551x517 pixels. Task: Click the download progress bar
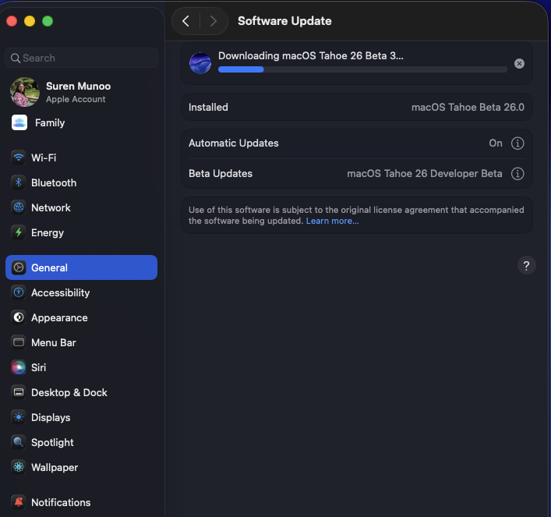(x=362, y=69)
